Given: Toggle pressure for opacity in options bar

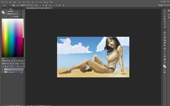Looking at the screenshot, I should point(46,5).
